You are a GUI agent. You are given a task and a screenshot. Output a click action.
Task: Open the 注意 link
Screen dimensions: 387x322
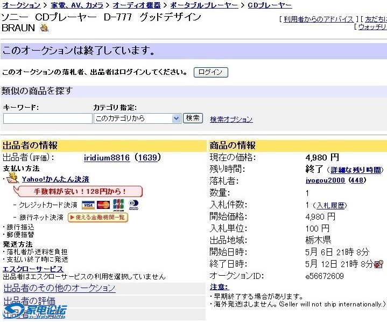(220, 287)
